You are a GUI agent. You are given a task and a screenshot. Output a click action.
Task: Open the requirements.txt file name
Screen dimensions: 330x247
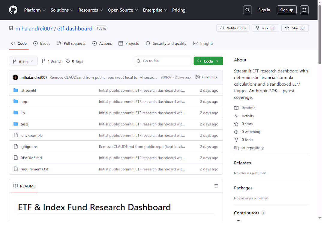coord(34,169)
